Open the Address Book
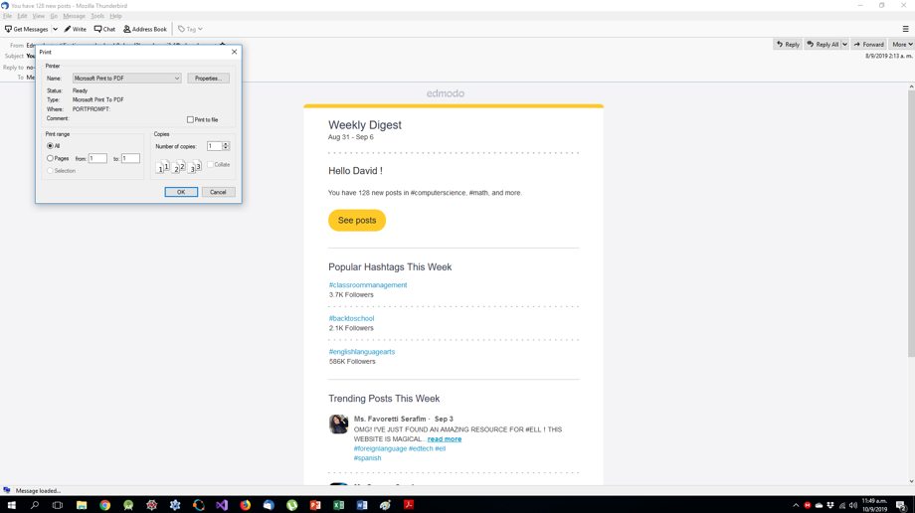915x513 pixels. coord(145,29)
